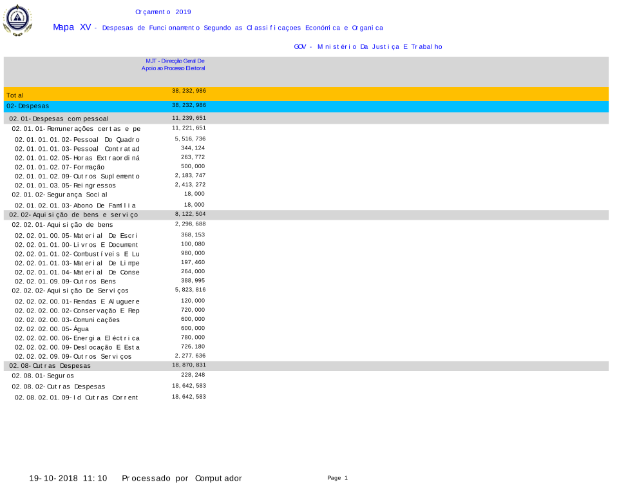This screenshot has height=498, width=644.
Task: Click the coat of arms emblem
Action: 17,19
